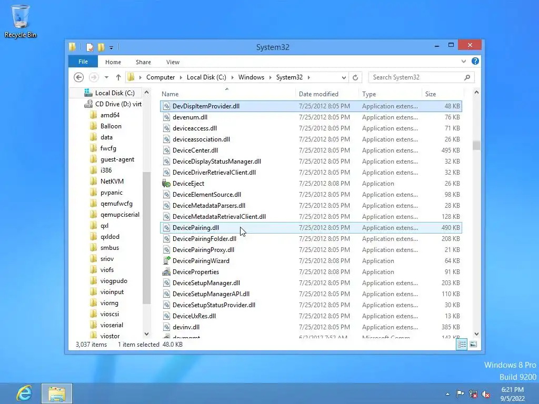539x404 pixels.
Task: Open the address bar history dropdown
Action: [x=343, y=78]
